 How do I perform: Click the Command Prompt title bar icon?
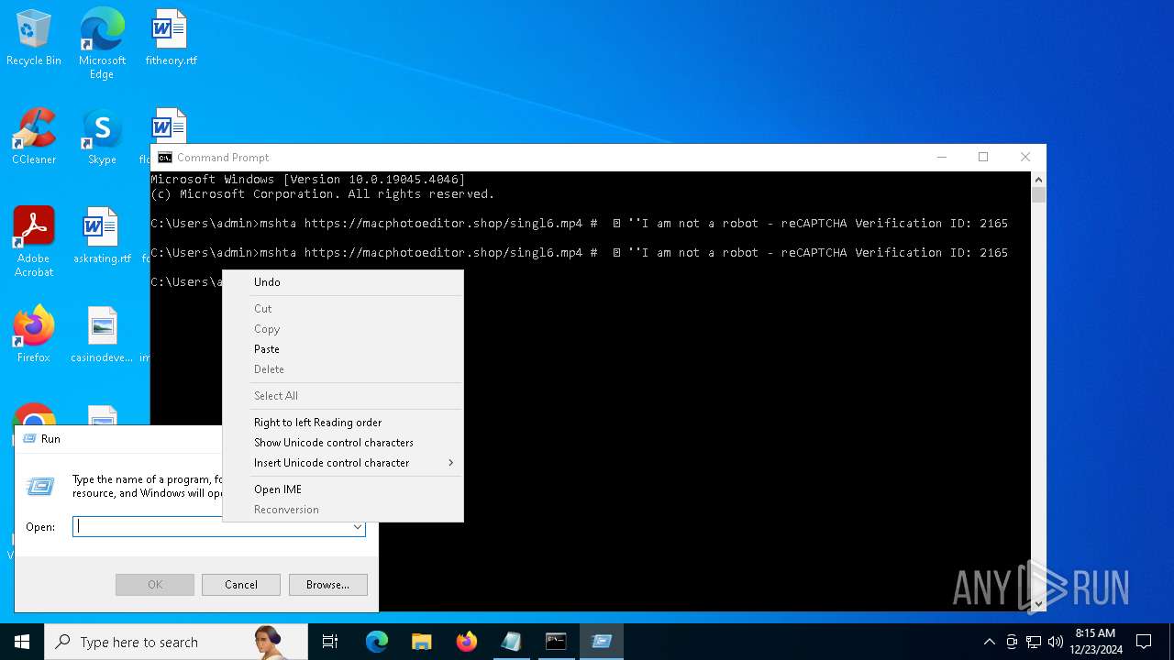coord(165,158)
